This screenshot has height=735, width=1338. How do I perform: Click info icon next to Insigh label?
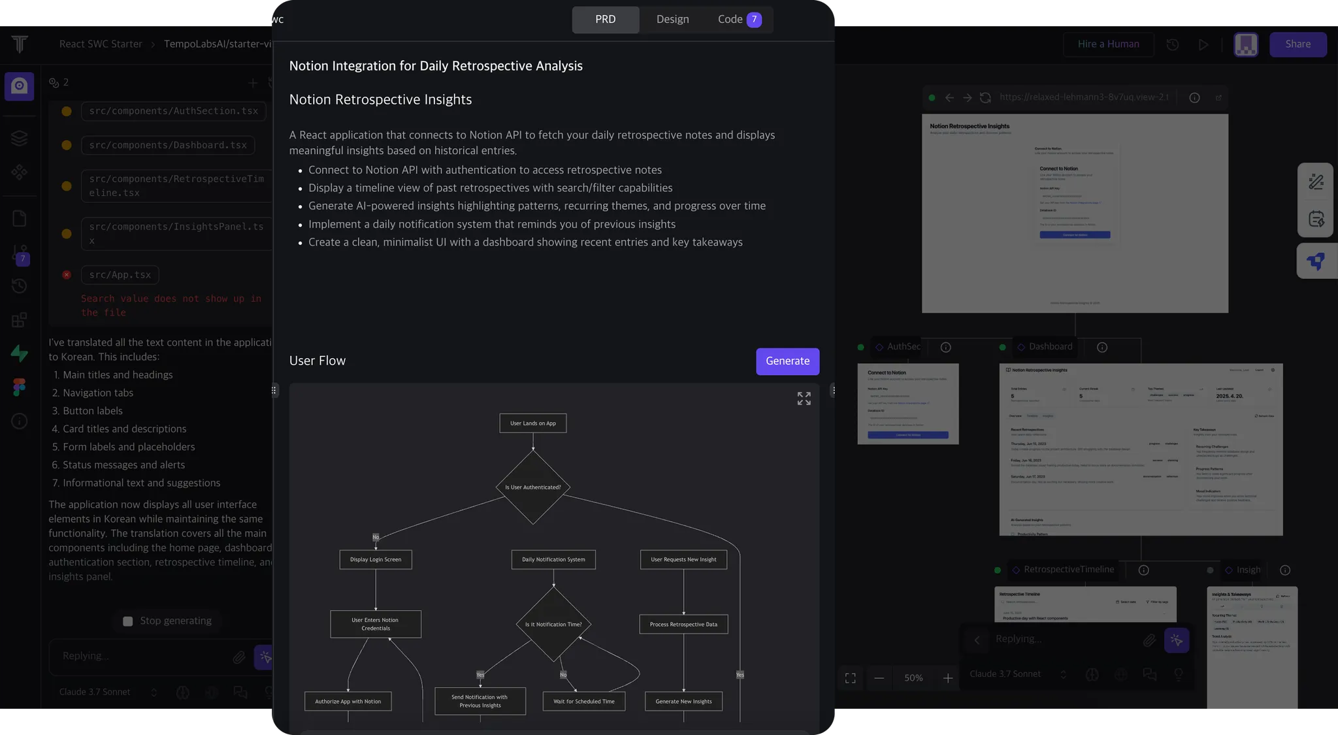pos(1285,570)
